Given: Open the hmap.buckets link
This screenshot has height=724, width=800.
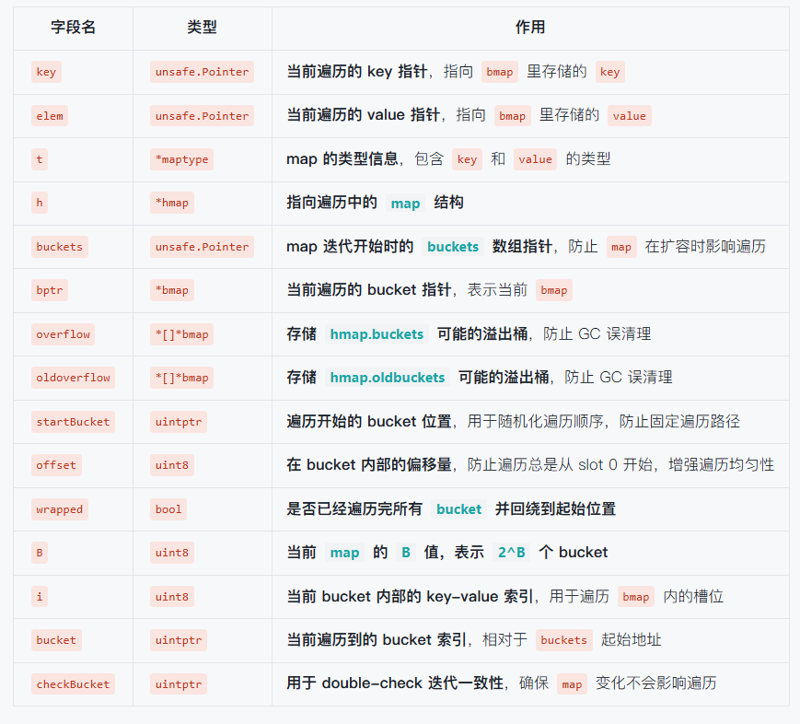Looking at the screenshot, I should (x=377, y=334).
